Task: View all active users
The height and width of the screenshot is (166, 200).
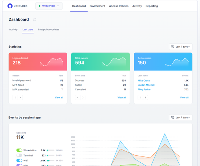Action: point(184,97)
